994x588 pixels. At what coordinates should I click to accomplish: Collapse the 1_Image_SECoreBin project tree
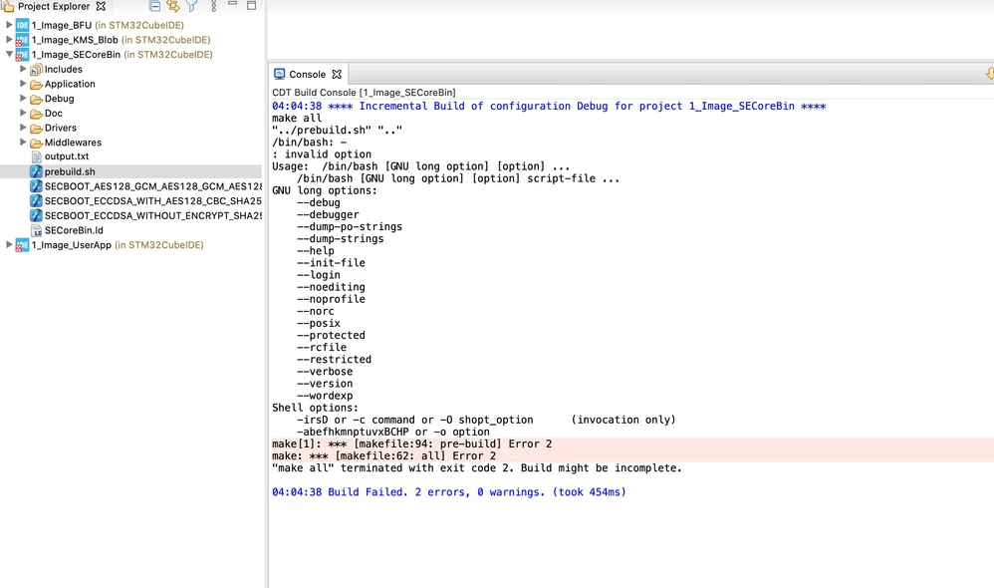point(9,54)
